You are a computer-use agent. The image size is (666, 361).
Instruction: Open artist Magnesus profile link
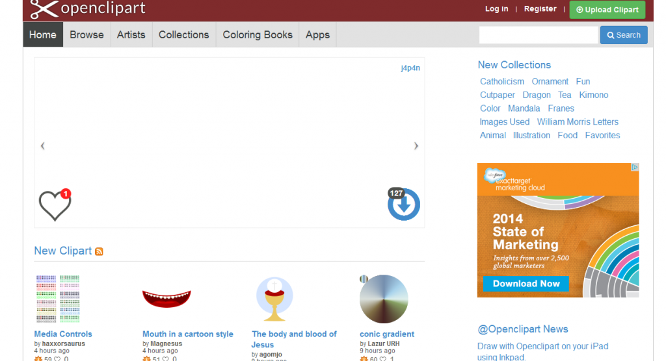point(166,344)
